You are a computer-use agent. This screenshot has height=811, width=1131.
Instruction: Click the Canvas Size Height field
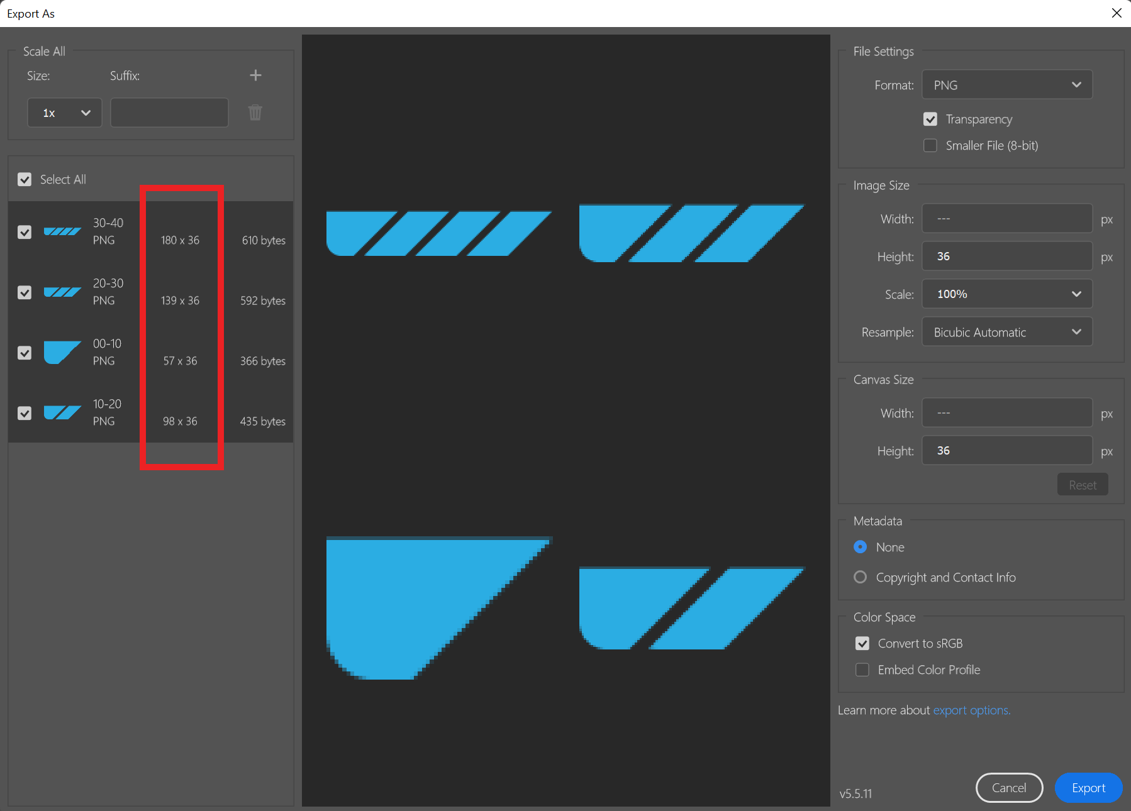point(1007,450)
